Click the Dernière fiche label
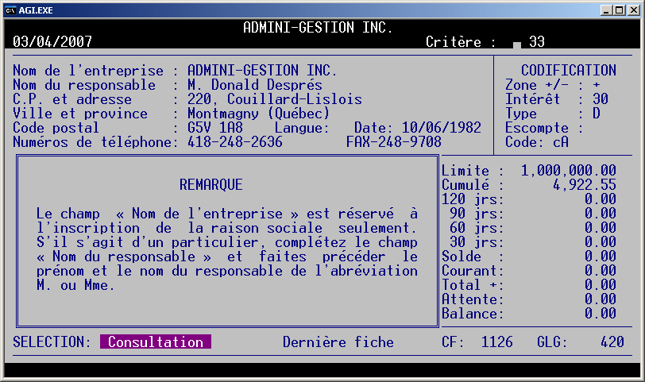The width and height of the screenshot is (645, 382). 338,342
